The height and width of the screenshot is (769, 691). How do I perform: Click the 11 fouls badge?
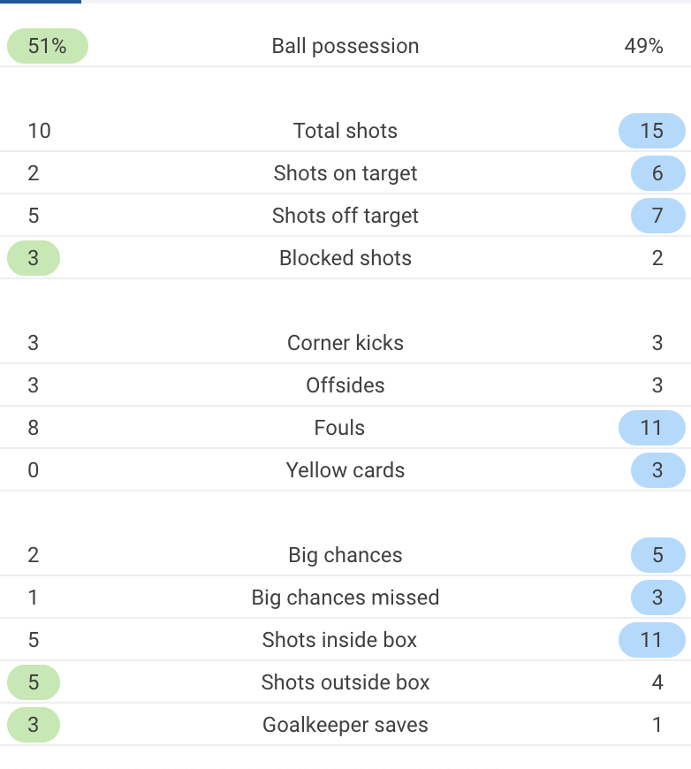coord(652,428)
